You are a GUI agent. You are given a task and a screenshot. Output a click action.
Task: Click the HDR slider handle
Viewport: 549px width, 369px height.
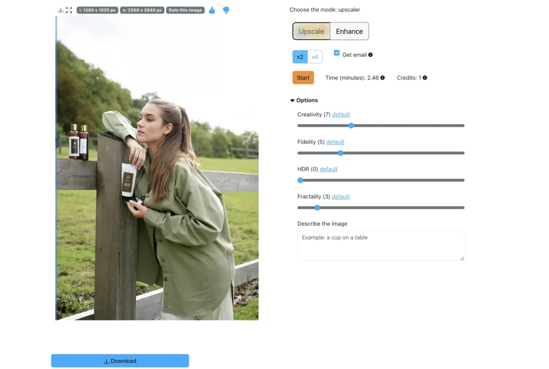(x=300, y=180)
